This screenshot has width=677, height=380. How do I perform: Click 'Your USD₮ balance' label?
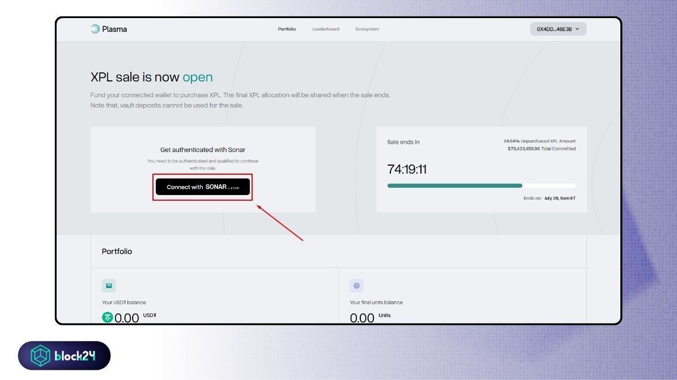(124, 303)
